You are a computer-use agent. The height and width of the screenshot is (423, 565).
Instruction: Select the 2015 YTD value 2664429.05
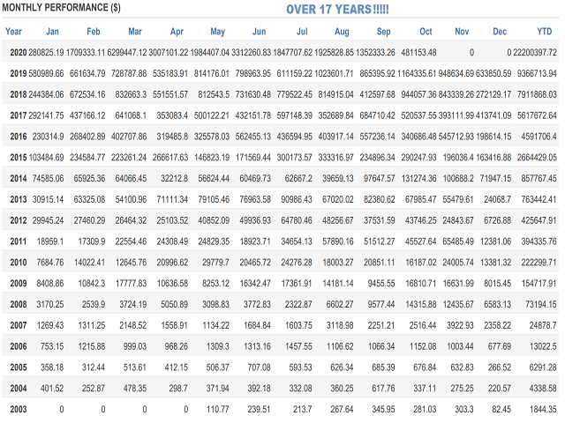(x=537, y=157)
